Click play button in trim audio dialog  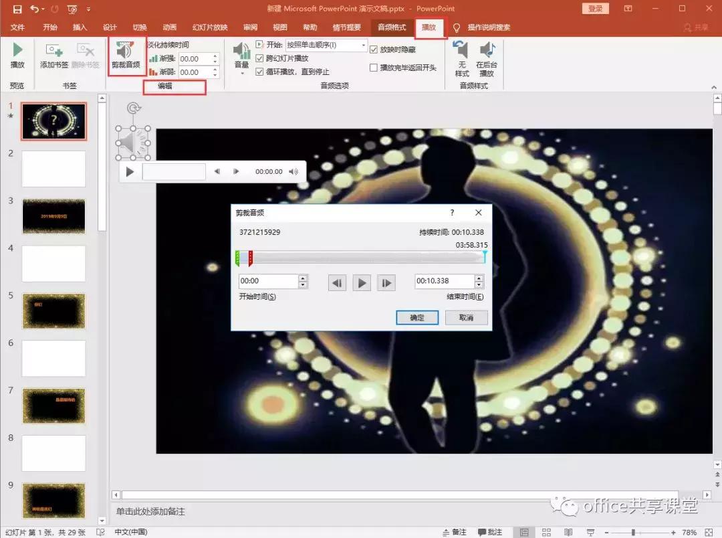point(362,282)
